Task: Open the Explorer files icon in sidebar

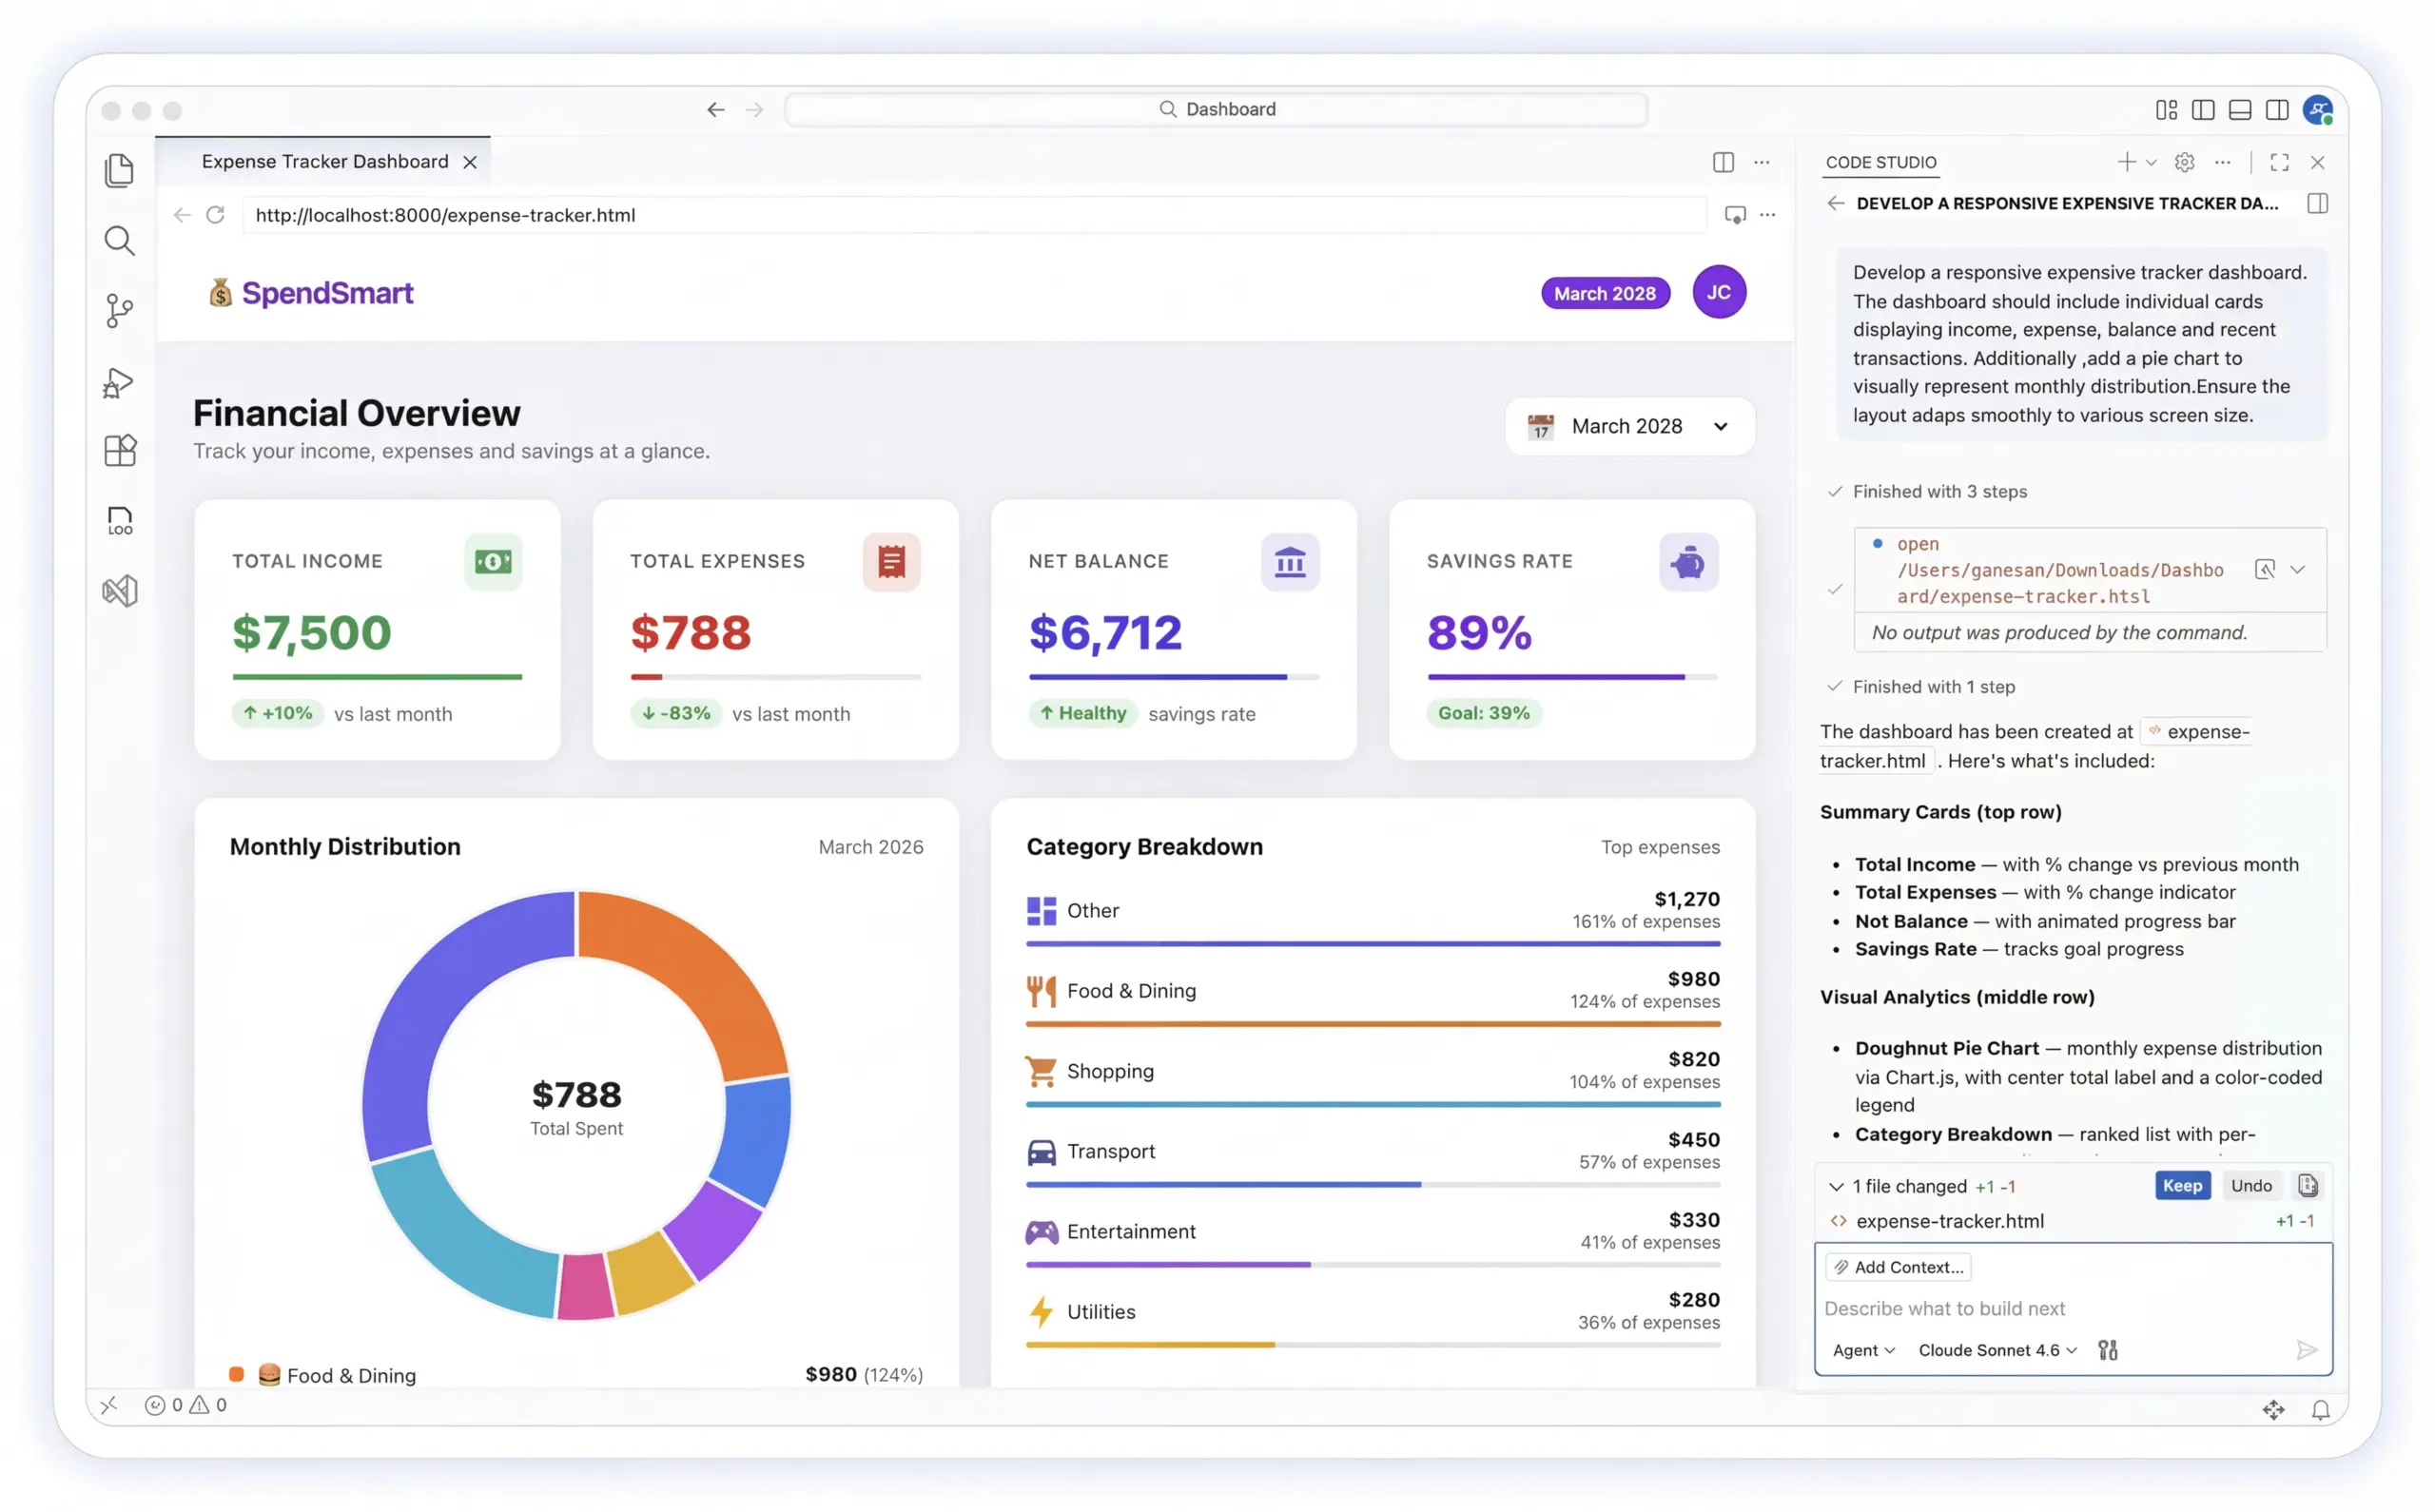Action: pyautogui.click(x=119, y=170)
